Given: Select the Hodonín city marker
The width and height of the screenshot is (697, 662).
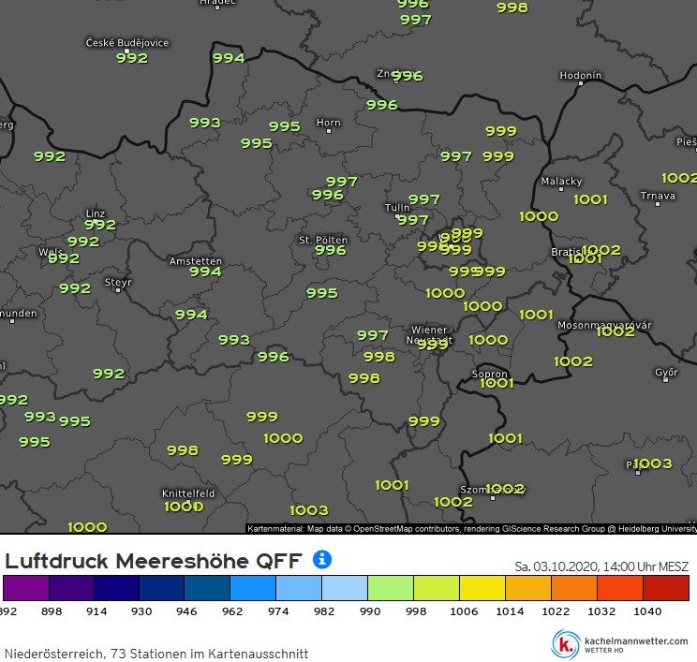Looking at the screenshot, I should point(580,84).
